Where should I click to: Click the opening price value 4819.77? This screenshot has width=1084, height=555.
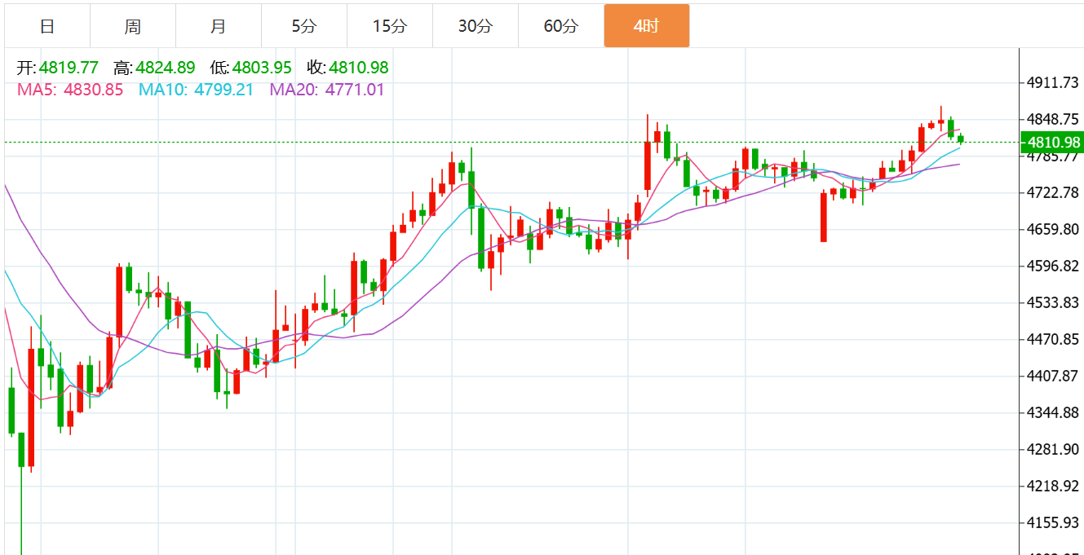point(69,68)
